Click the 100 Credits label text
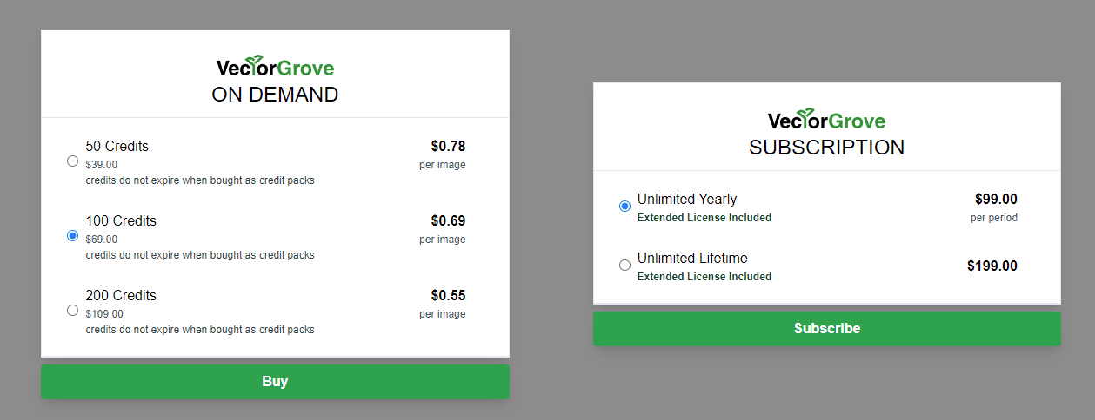The width and height of the screenshot is (1095, 420). coord(121,220)
